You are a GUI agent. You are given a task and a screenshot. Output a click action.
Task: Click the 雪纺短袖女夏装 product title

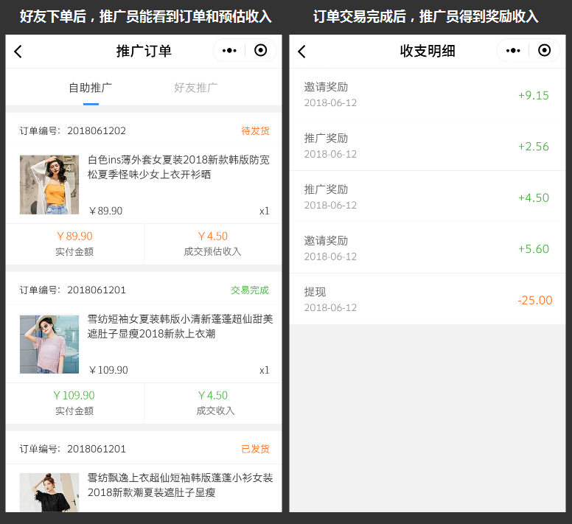point(181,326)
